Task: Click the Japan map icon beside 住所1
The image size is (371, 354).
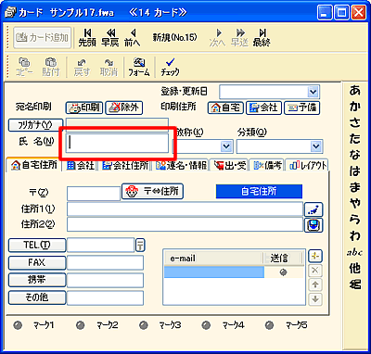Action: 313,209
